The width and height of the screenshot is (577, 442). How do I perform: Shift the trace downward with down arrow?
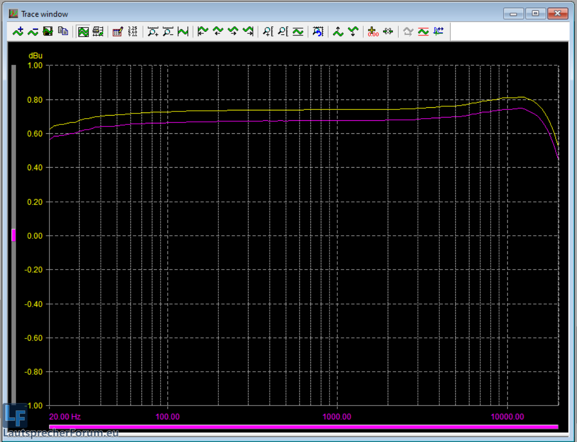(353, 32)
